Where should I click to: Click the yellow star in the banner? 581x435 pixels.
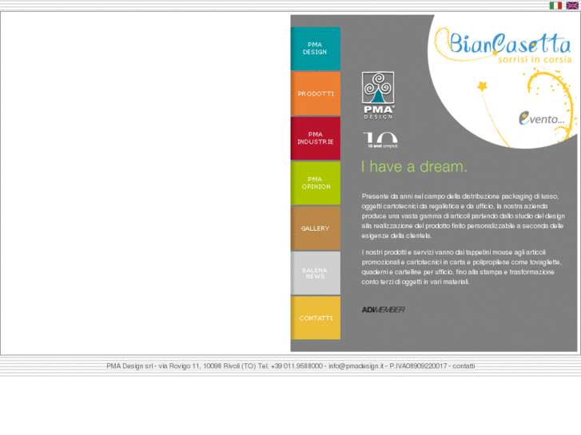pos(482,86)
